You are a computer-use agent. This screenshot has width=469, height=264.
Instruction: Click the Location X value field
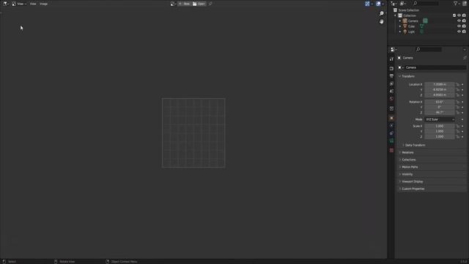[x=440, y=84]
